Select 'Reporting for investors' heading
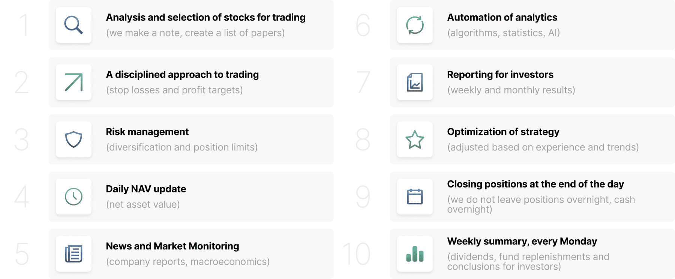The image size is (675, 279). (x=500, y=75)
